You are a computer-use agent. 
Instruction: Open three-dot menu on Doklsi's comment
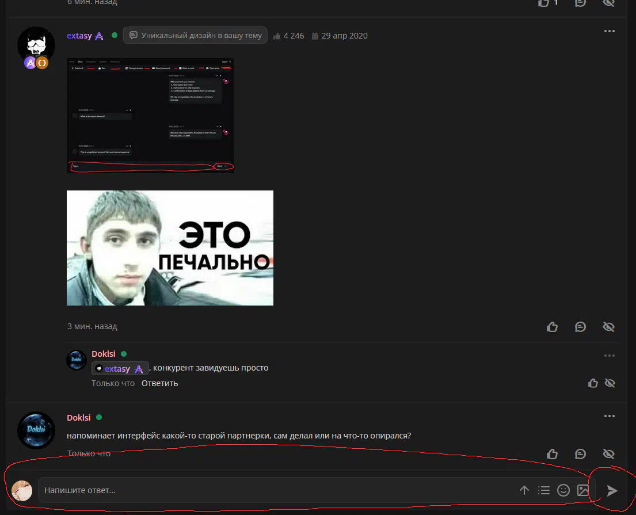click(x=609, y=356)
